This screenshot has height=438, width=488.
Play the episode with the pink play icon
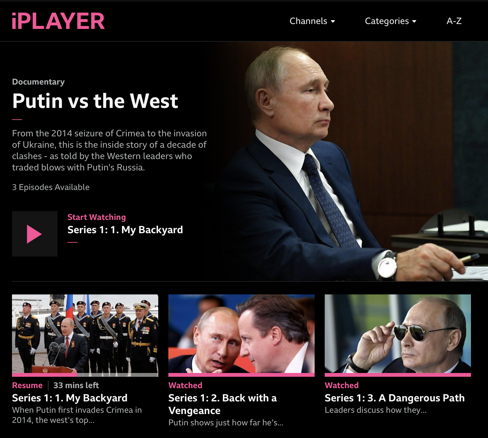pyautogui.click(x=35, y=234)
